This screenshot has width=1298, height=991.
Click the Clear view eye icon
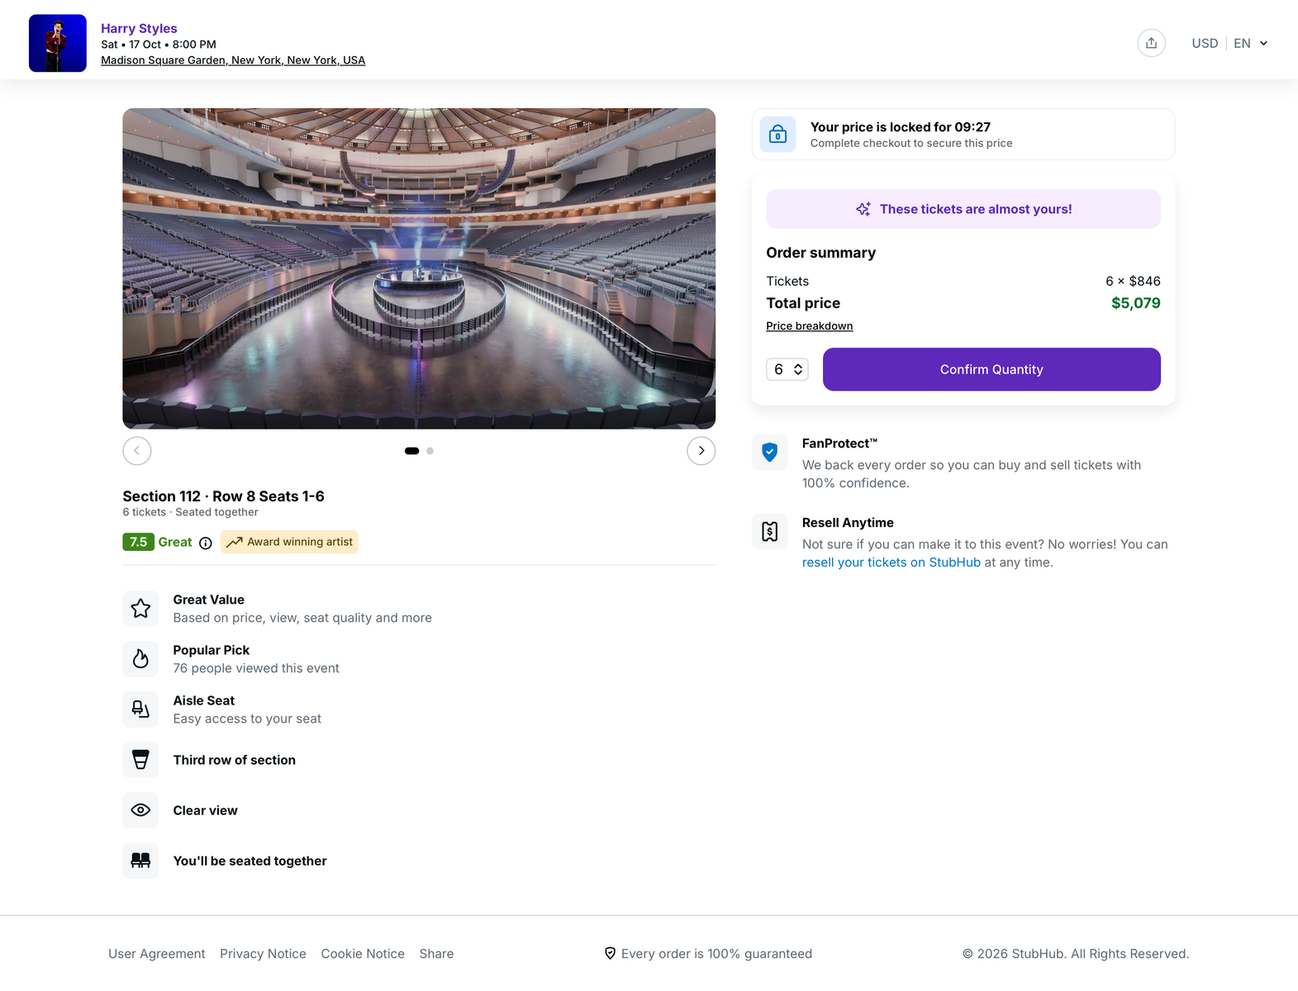(x=140, y=810)
